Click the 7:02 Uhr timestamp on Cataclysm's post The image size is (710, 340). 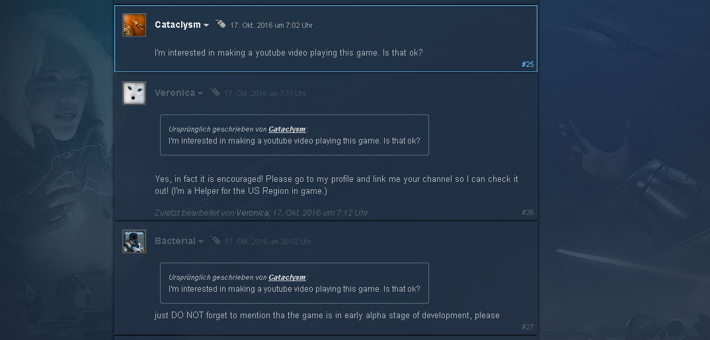pyautogui.click(x=271, y=25)
